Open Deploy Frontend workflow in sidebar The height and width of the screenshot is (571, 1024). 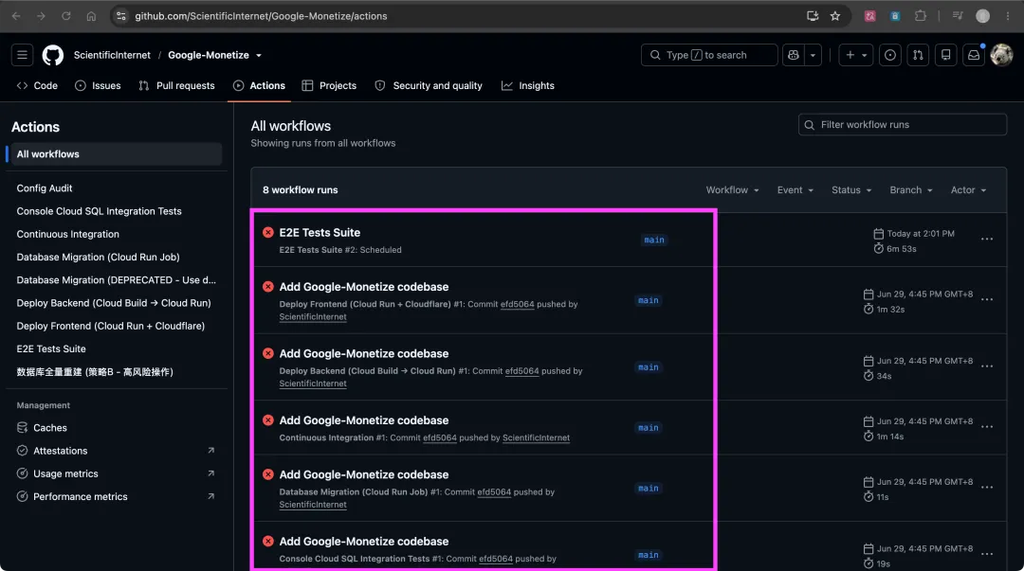110,326
